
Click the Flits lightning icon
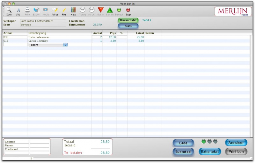point(64,10)
